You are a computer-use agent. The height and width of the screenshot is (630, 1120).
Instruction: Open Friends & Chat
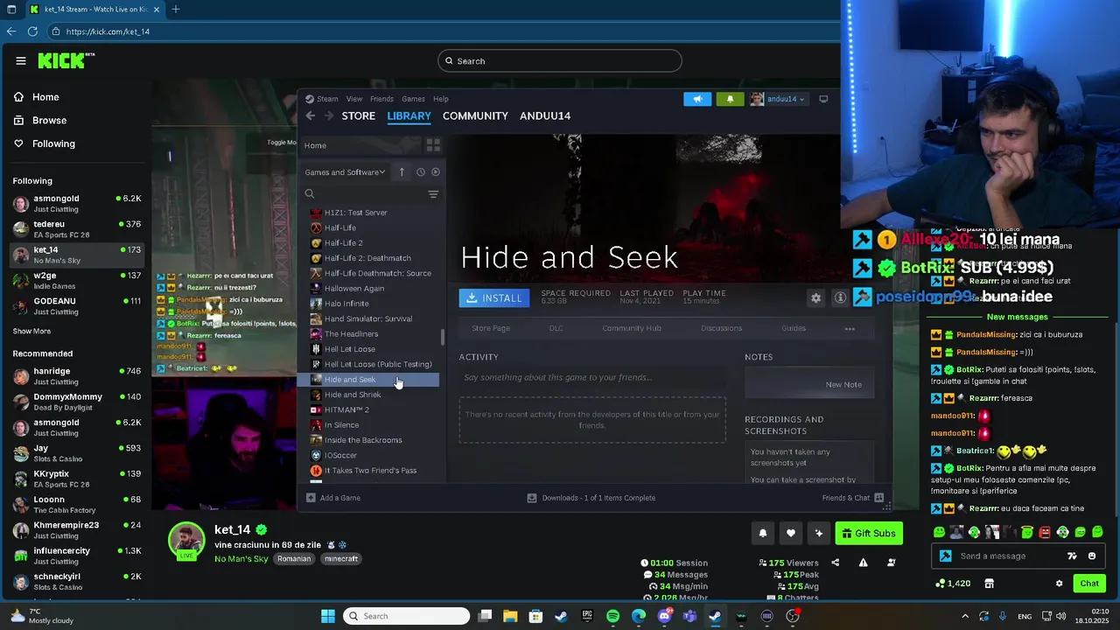tap(852, 498)
